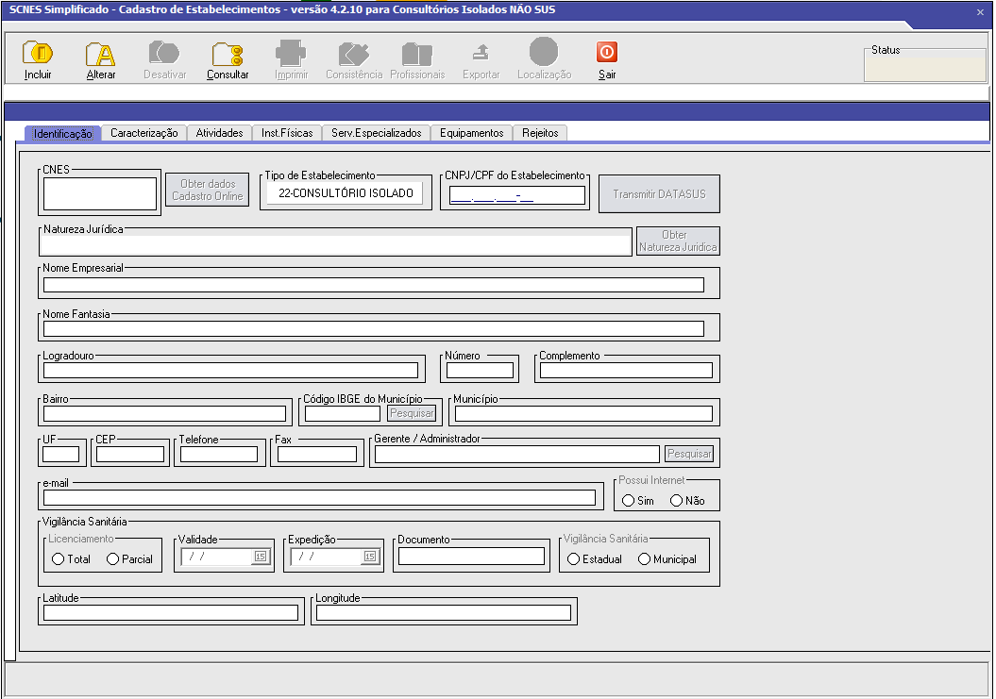996x699 pixels.
Task: Select the Alterar toolbar icon
Action: click(x=100, y=55)
